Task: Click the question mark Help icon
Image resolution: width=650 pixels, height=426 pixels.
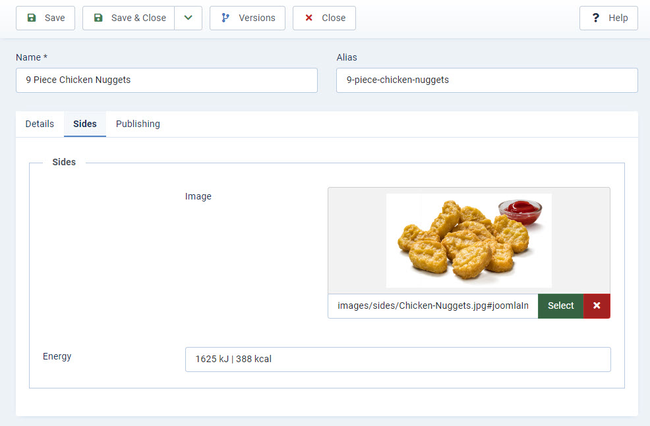Action: point(596,18)
